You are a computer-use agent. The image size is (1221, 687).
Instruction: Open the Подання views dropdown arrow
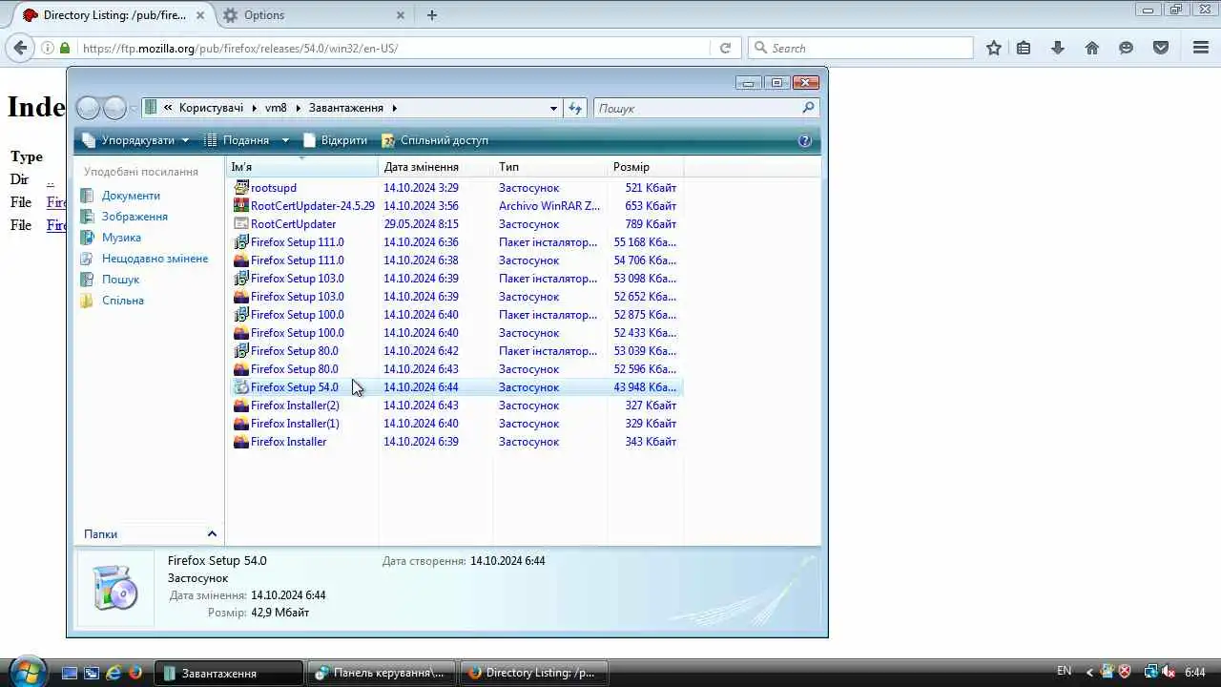click(x=285, y=140)
